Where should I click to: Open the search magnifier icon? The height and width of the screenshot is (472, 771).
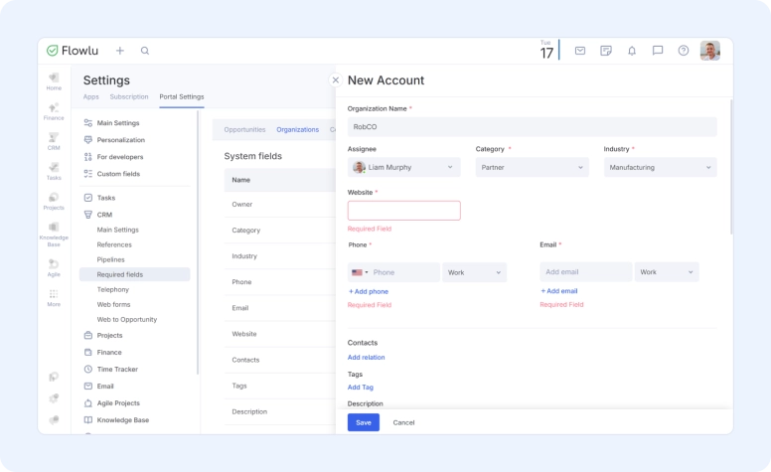(145, 51)
